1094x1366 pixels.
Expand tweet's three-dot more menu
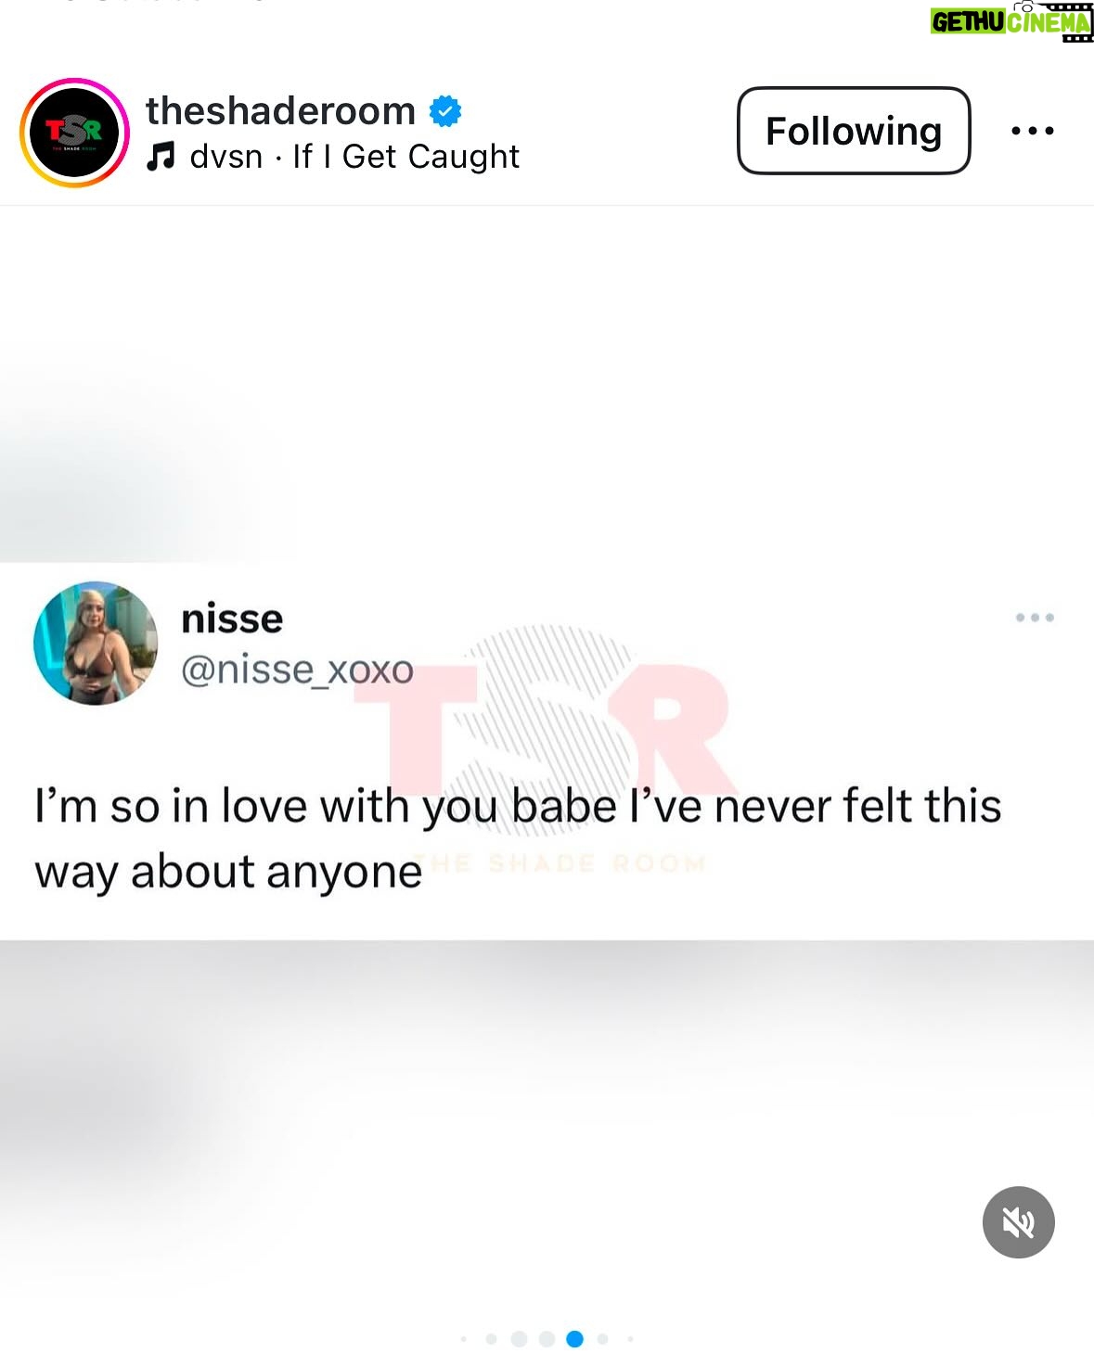pyautogui.click(x=1035, y=618)
